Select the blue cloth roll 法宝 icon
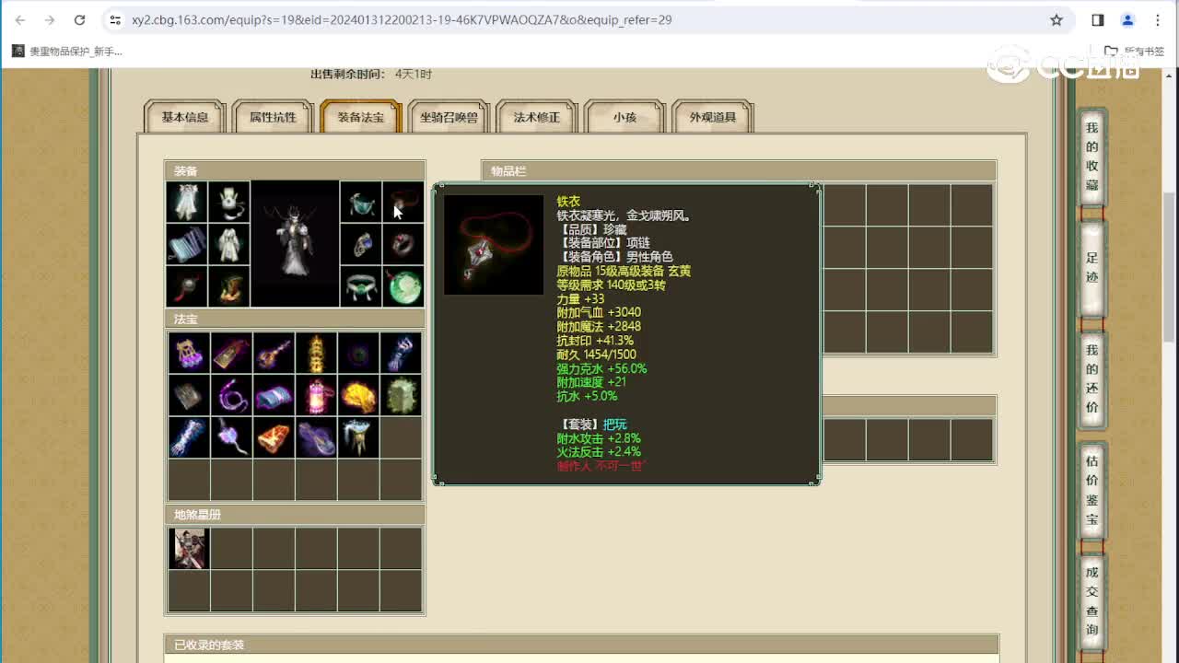 pos(274,395)
